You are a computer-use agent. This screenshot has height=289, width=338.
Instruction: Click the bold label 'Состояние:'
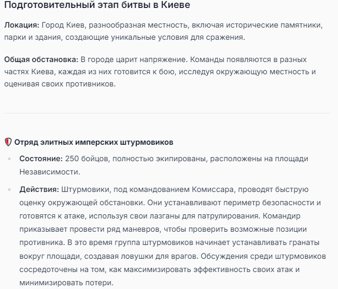click(x=41, y=159)
